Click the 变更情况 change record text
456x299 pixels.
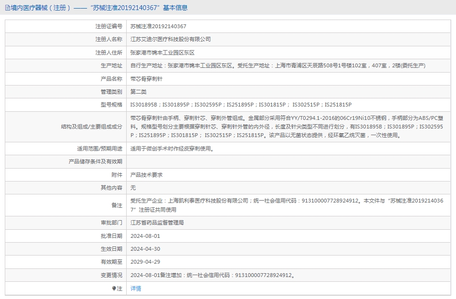tap(212, 275)
